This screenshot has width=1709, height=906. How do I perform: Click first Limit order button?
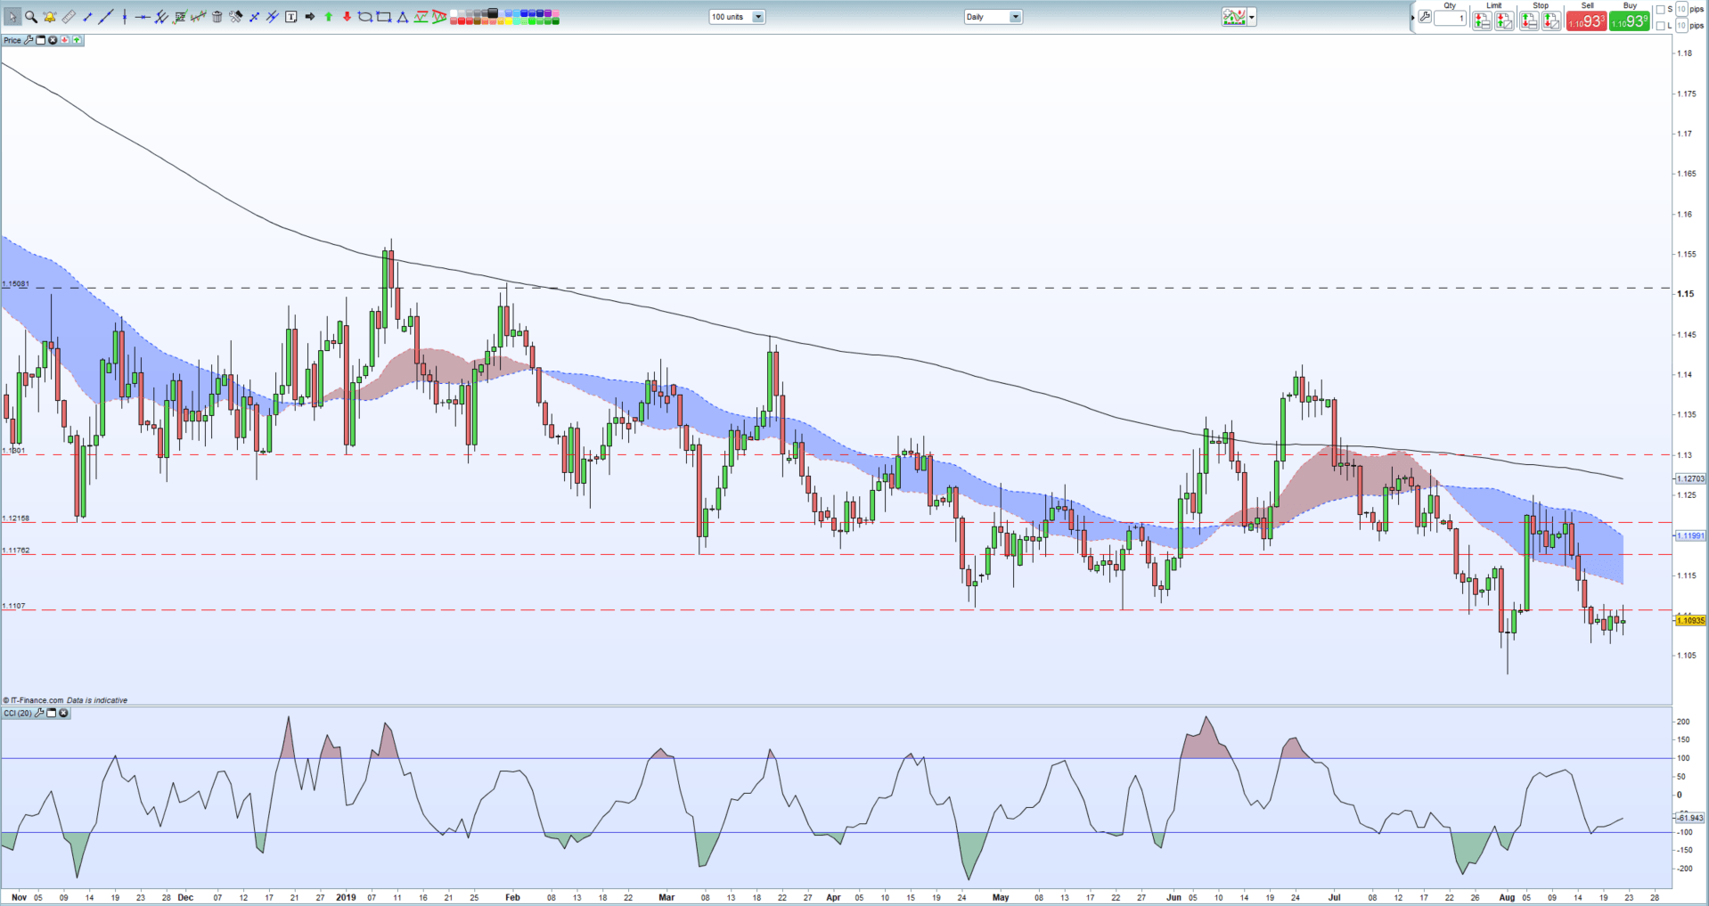click(x=1482, y=21)
